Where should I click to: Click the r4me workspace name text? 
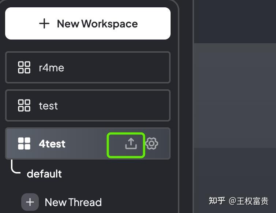51,68
